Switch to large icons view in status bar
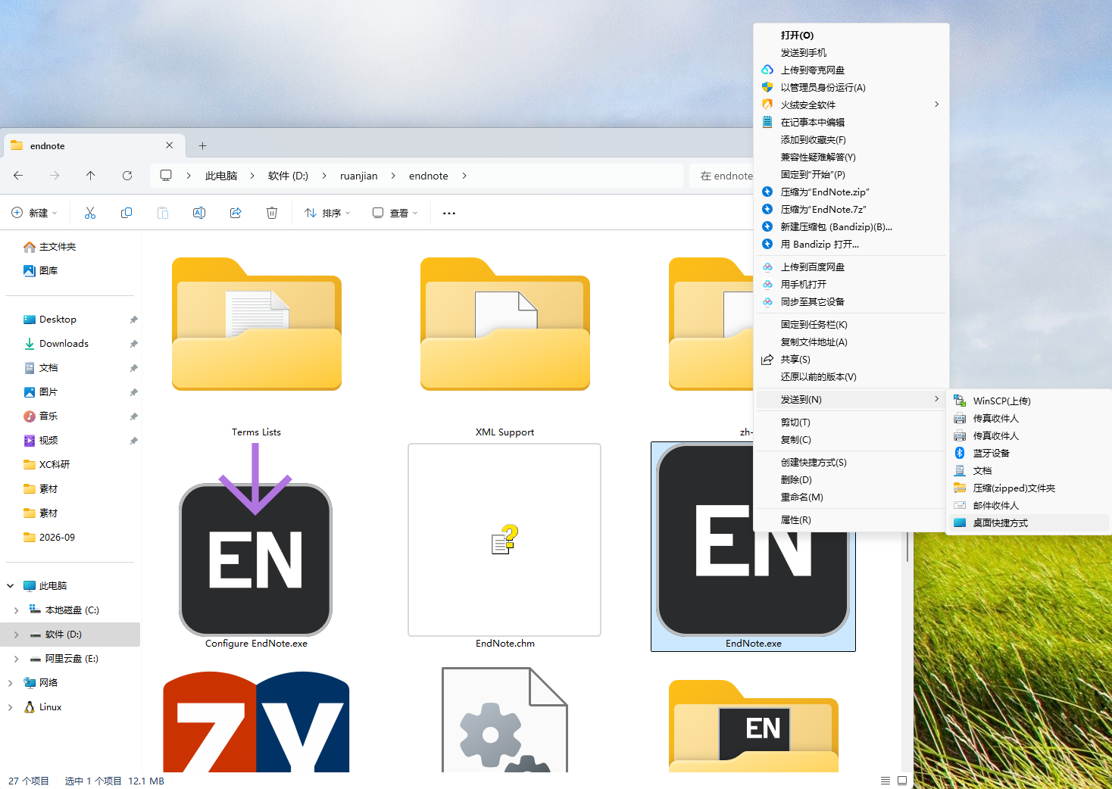Viewport: 1112px width, 789px height. (902, 781)
